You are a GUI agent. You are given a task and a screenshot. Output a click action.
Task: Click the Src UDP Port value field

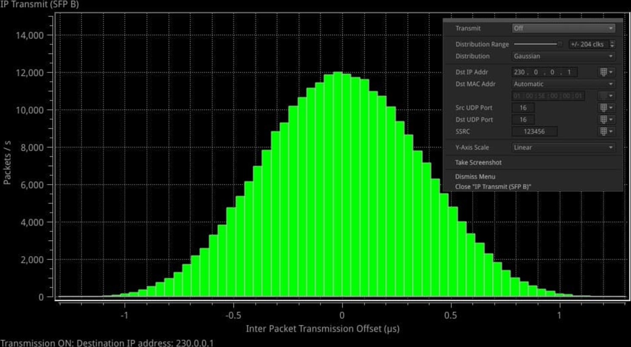tap(523, 108)
